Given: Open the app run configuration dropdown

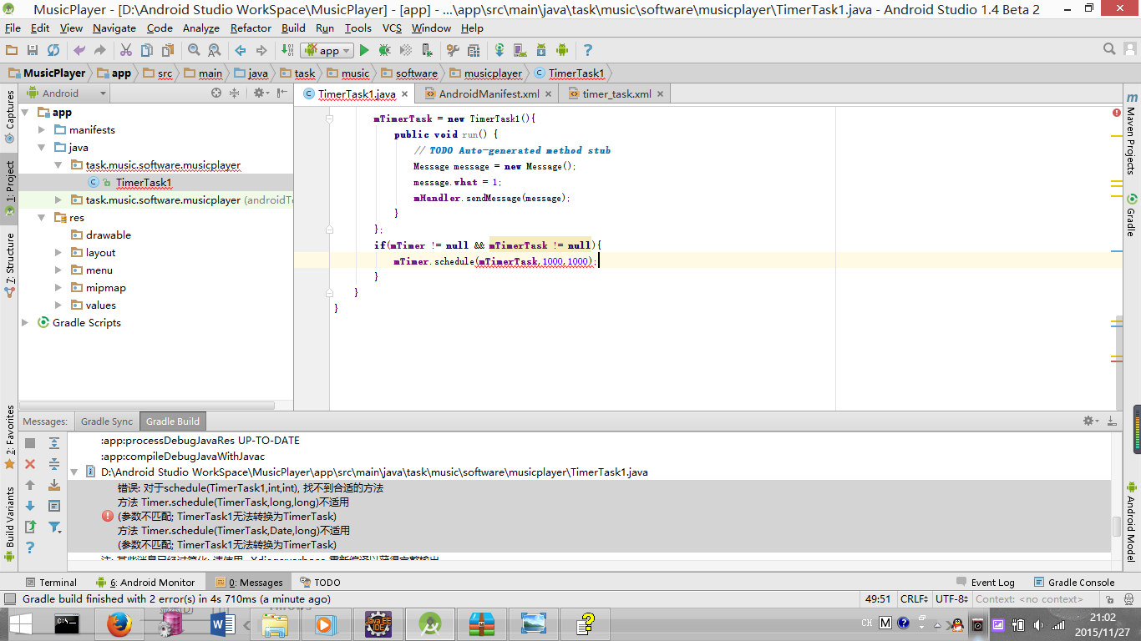Looking at the screenshot, I should [x=327, y=50].
